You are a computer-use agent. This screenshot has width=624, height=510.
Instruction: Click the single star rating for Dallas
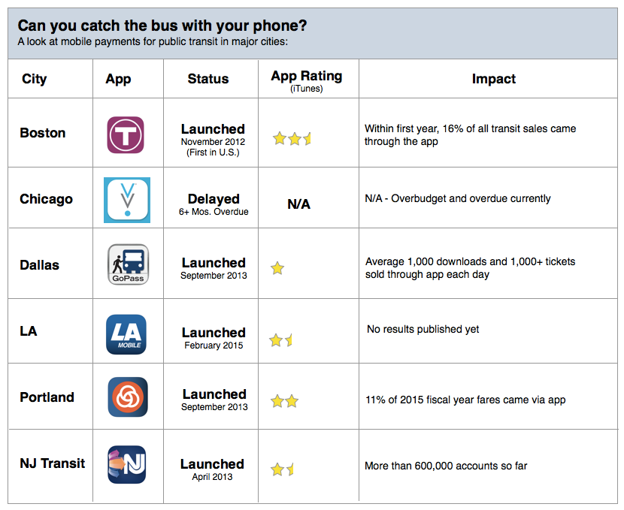(x=278, y=268)
